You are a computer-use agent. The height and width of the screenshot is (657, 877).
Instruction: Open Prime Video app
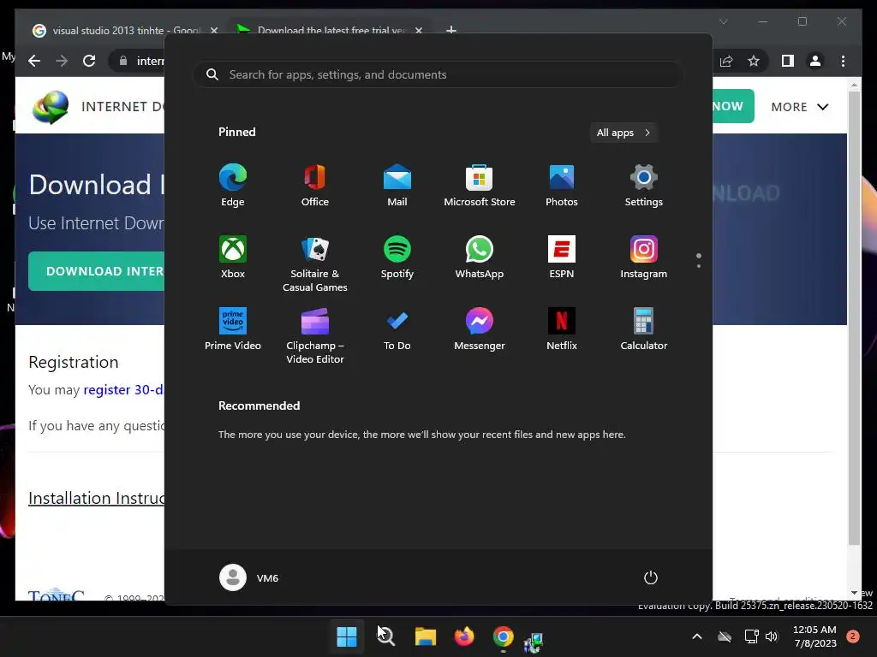click(233, 329)
